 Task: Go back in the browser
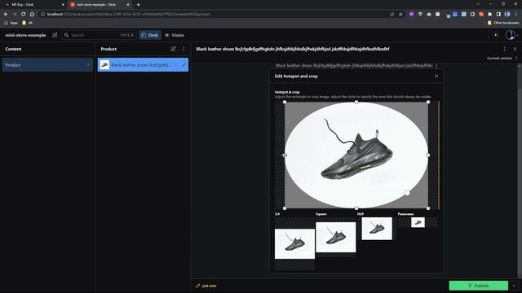(6, 15)
